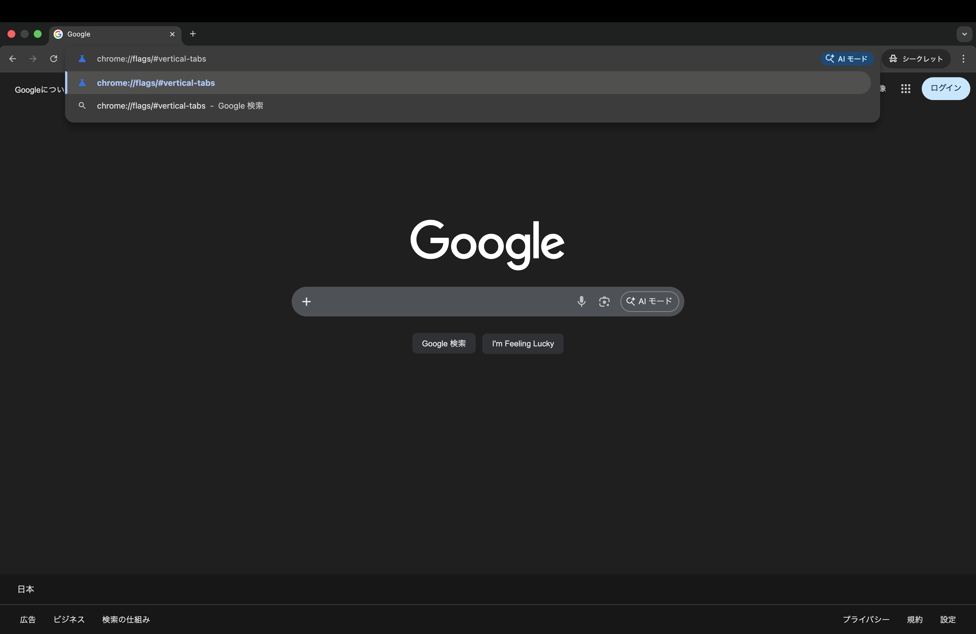The width and height of the screenshot is (976, 634).
Task: Click the back navigation arrow
Action: tap(13, 58)
